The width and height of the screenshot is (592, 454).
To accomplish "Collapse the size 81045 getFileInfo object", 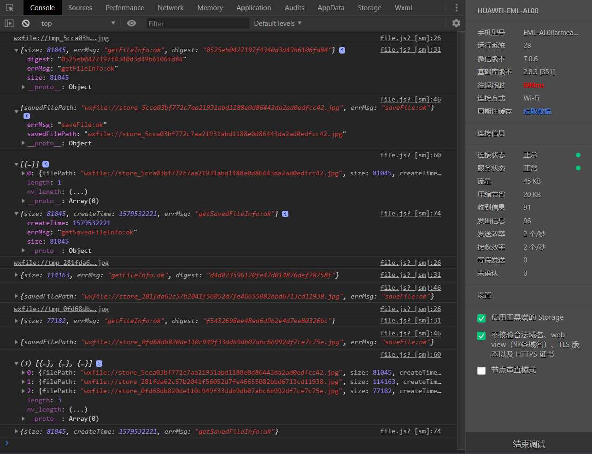I will (17, 50).
